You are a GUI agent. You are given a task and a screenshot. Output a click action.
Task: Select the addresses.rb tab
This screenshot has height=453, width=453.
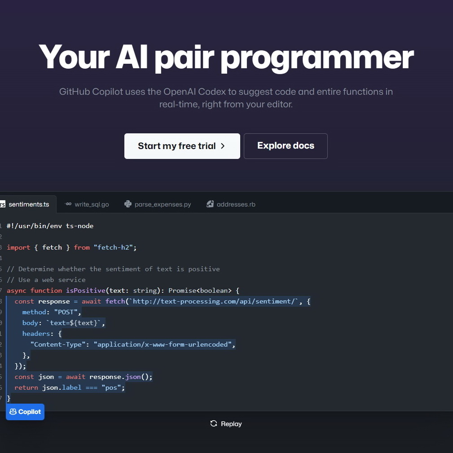point(231,204)
